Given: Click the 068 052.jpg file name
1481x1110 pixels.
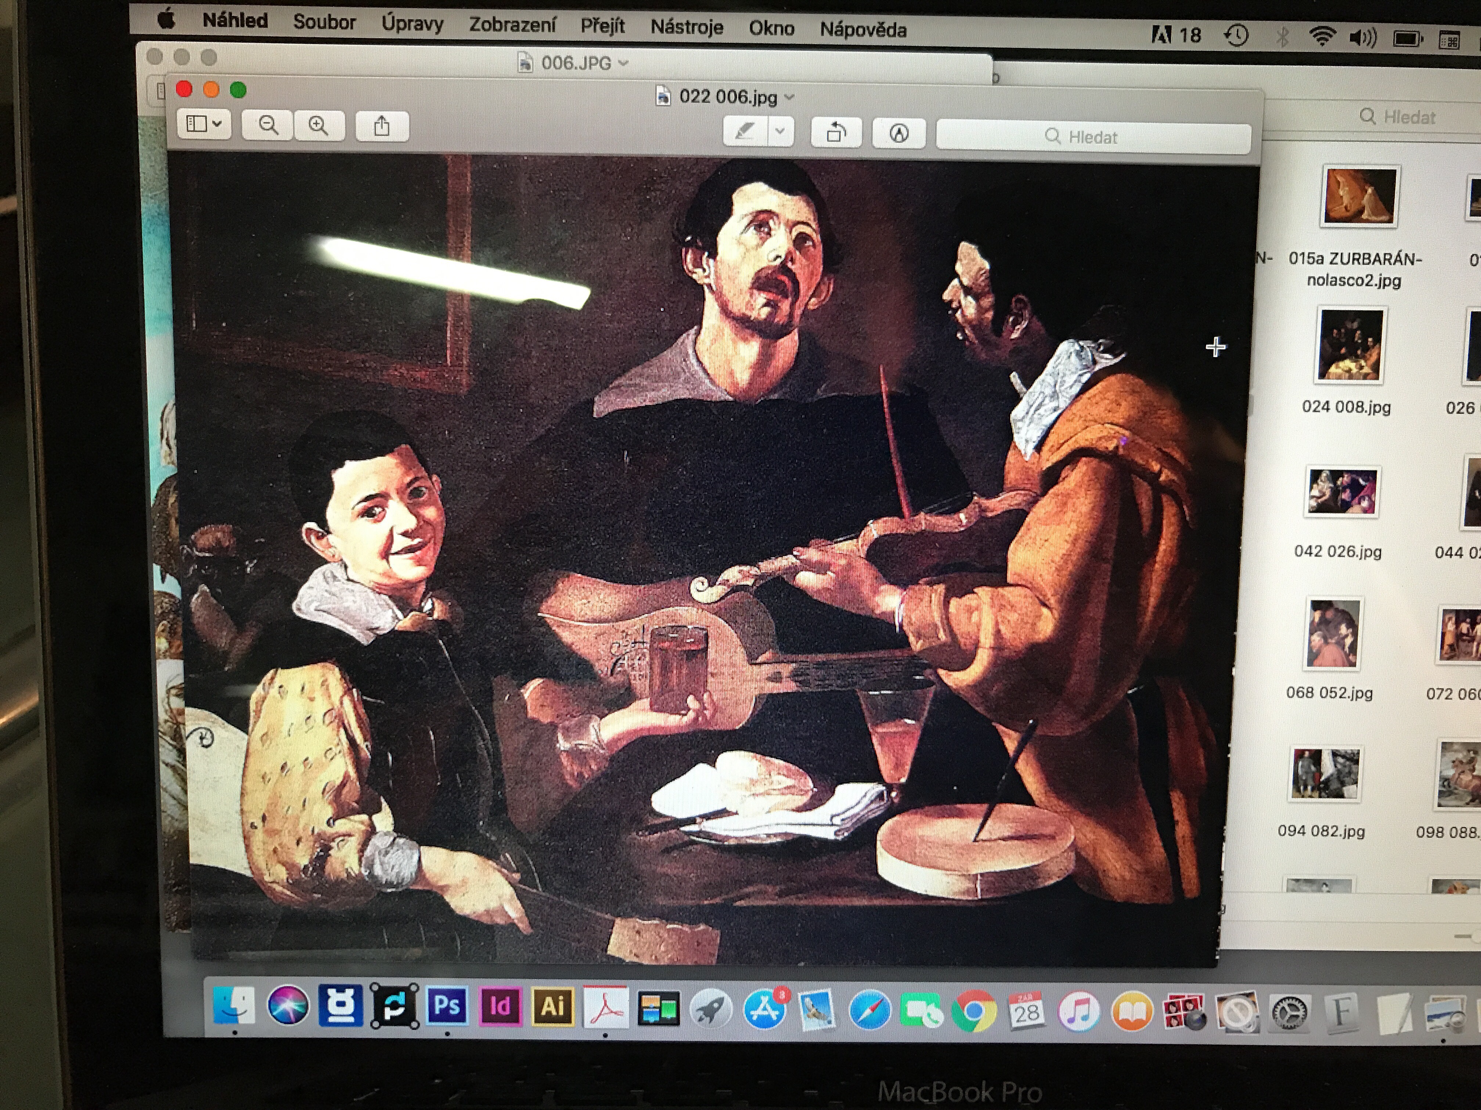Looking at the screenshot, I should point(1329,693).
